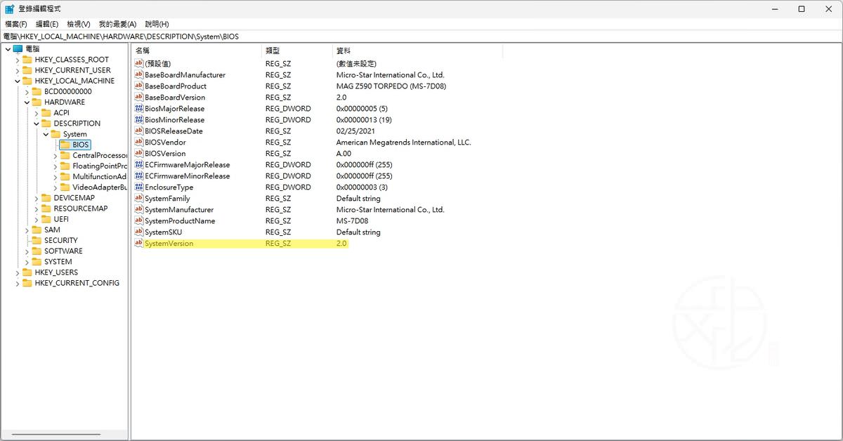Click the Registry Editor app icon in title bar
The image size is (843, 441).
[x=10, y=8]
